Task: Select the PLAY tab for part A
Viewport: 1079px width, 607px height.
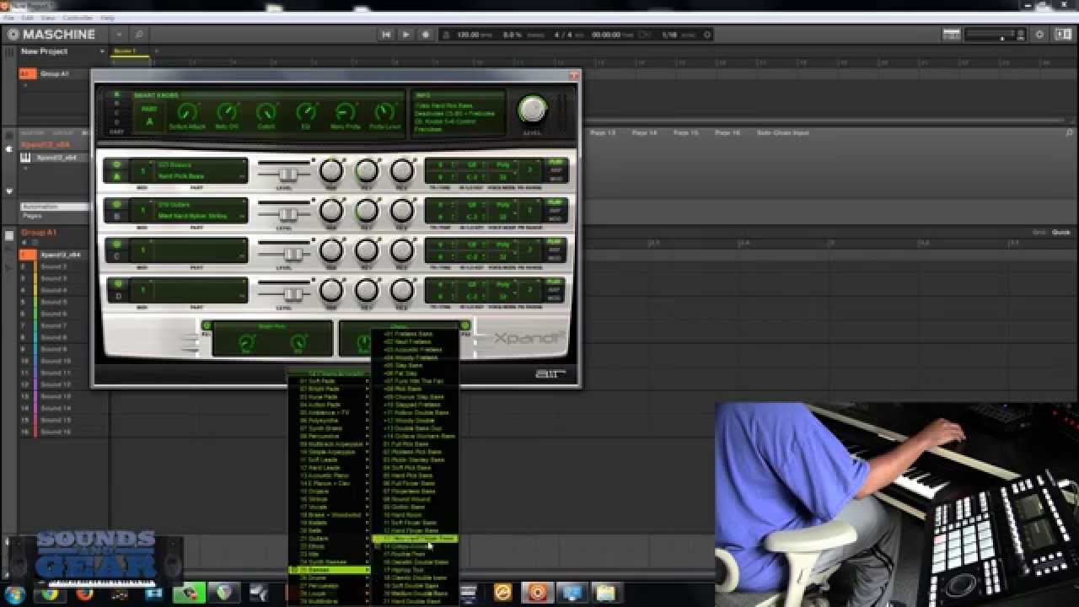Action: coord(555,162)
